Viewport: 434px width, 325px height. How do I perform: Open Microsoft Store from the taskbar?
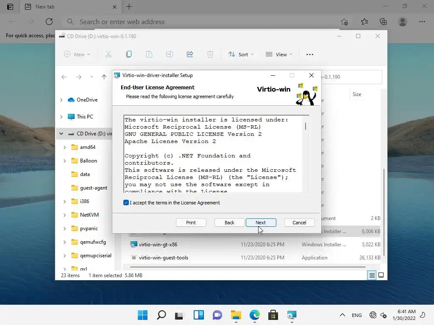(273, 315)
